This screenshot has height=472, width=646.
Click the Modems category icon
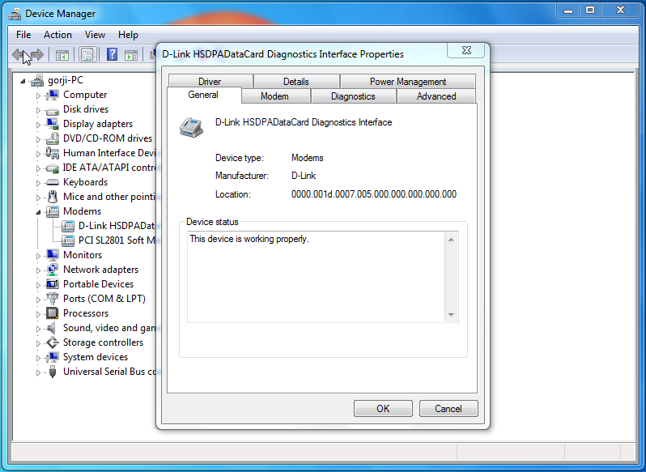point(53,211)
